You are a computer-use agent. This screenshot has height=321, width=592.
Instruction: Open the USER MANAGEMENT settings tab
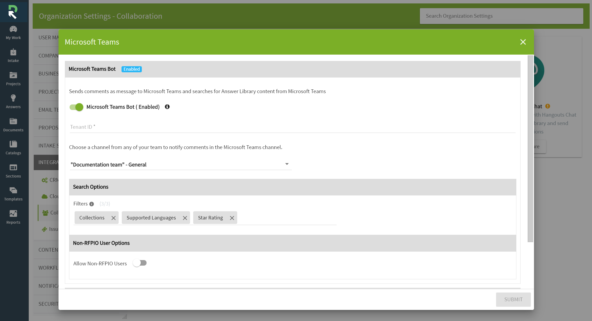pyautogui.click(x=46, y=37)
